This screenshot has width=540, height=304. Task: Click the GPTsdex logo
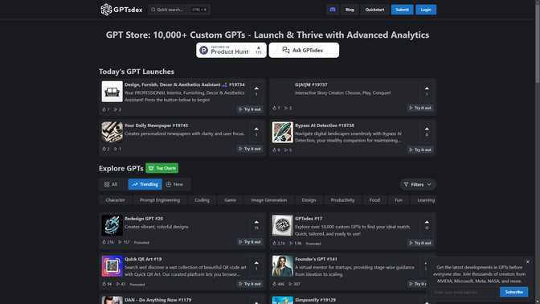[121, 10]
